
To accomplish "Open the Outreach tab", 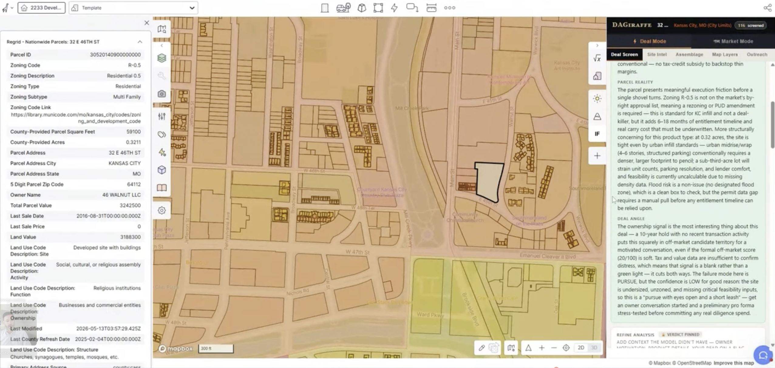I will 757,54.
